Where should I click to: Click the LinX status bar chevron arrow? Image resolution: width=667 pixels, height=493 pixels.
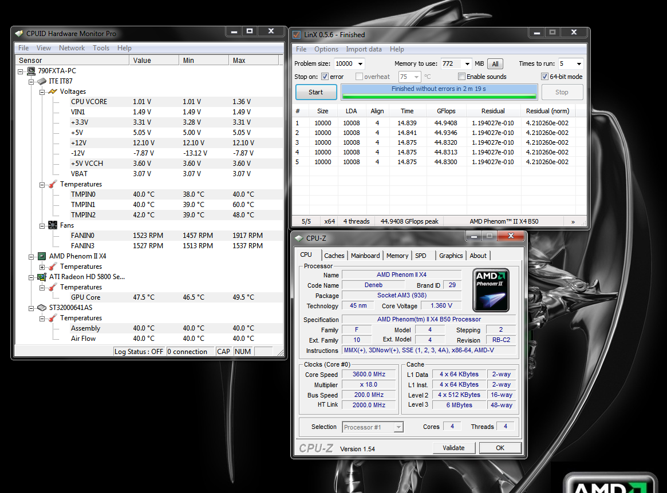[x=573, y=222]
